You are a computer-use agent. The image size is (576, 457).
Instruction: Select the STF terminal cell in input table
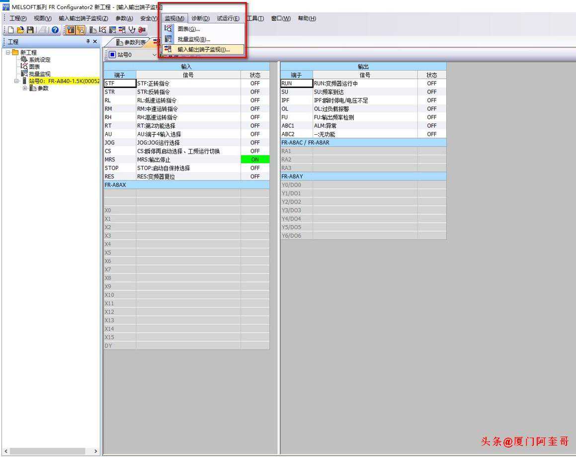(x=120, y=84)
